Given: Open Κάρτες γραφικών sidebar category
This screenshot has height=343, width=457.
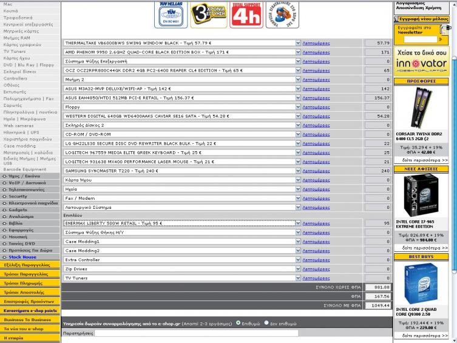Looking at the screenshot, I should [22, 44].
